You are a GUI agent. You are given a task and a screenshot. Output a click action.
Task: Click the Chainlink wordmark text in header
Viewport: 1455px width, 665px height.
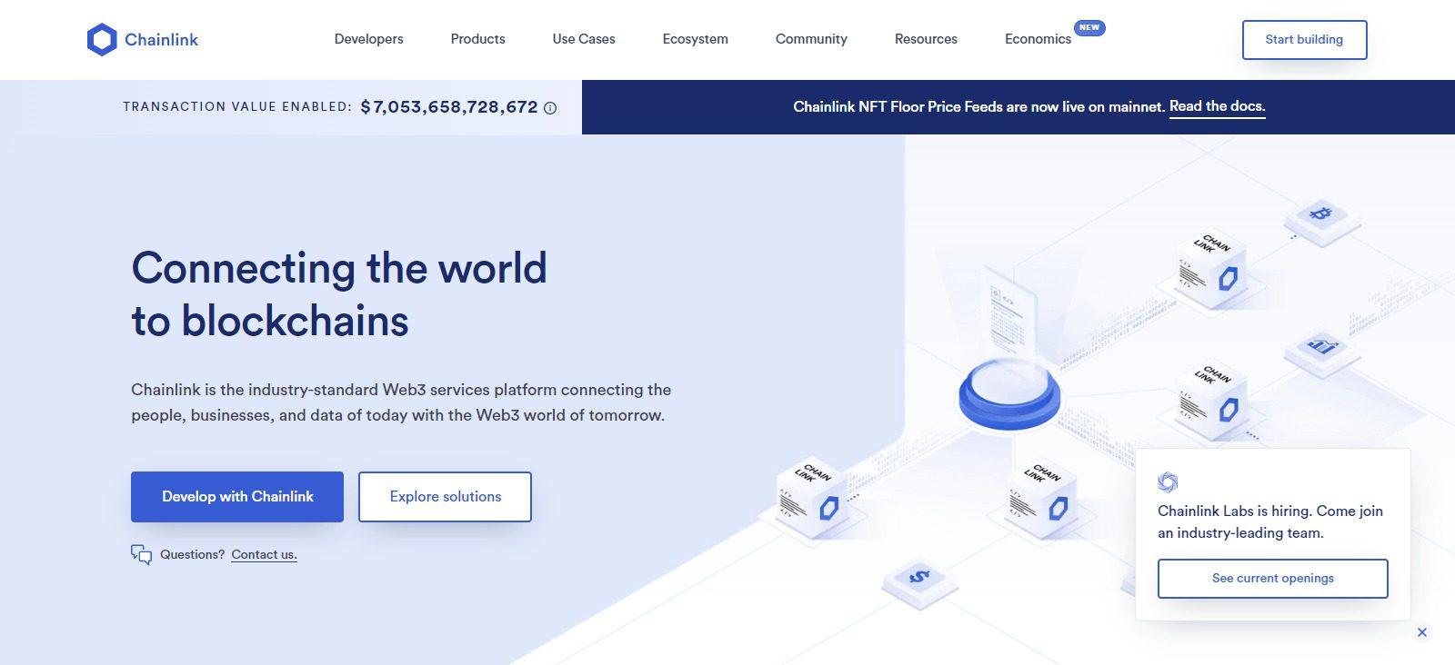[x=161, y=39]
